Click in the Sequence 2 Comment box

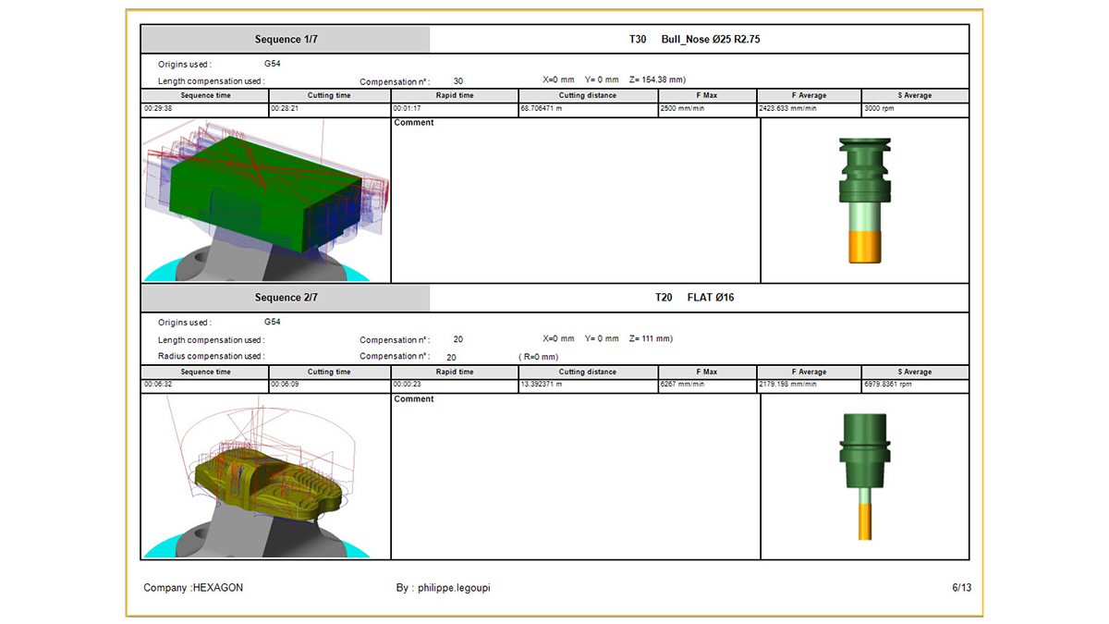point(575,476)
